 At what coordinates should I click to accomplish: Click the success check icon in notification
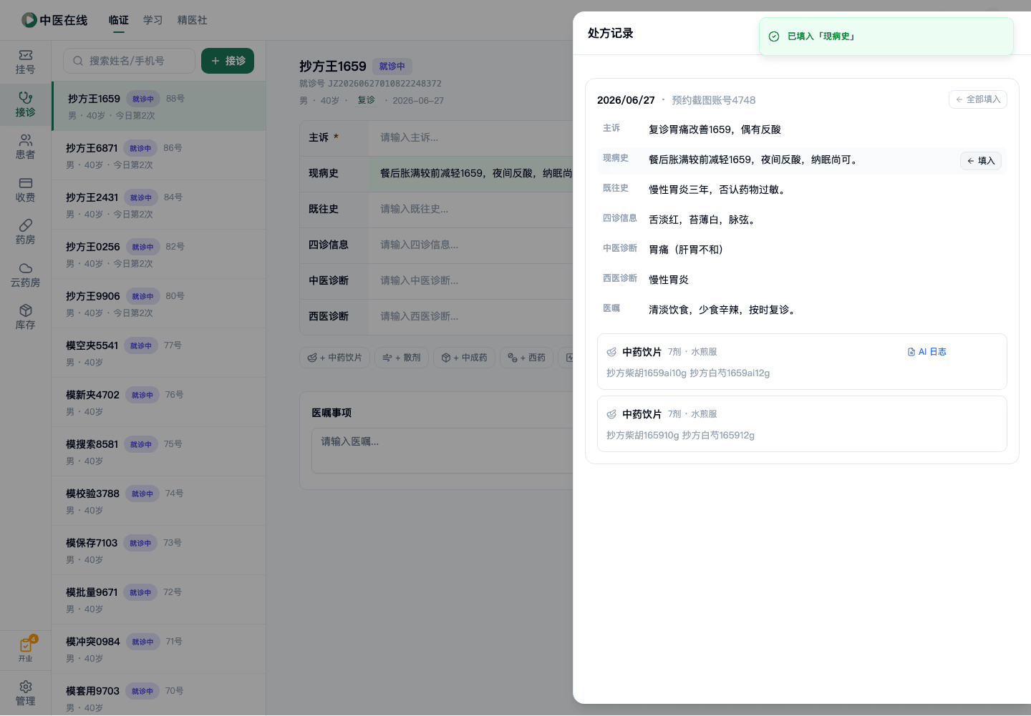pyautogui.click(x=774, y=36)
